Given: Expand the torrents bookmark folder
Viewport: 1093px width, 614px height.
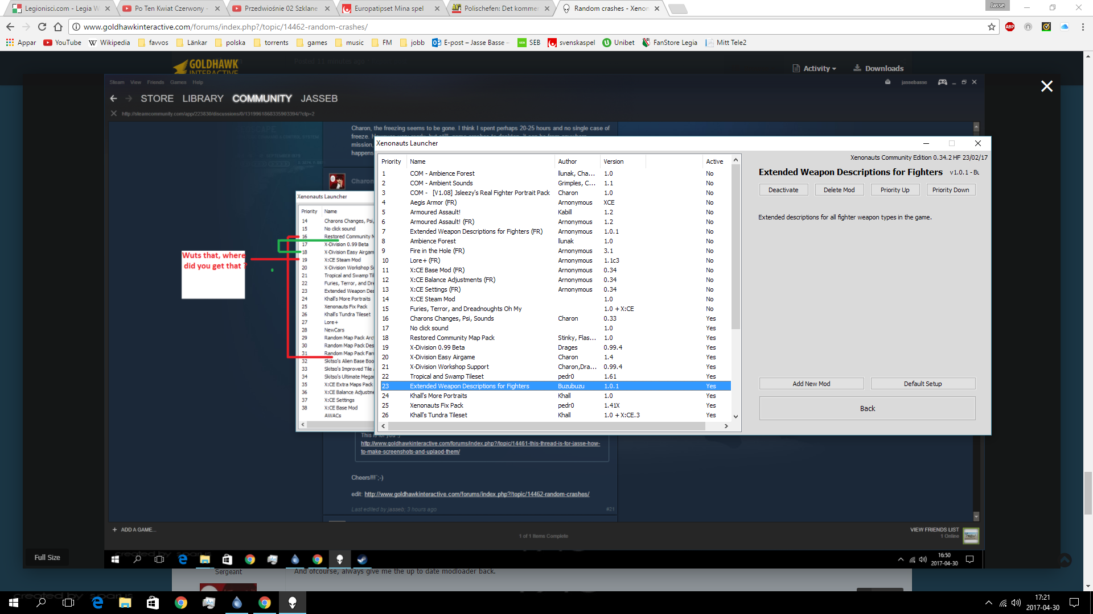Looking at the screenshot, I should click(271, 43).
